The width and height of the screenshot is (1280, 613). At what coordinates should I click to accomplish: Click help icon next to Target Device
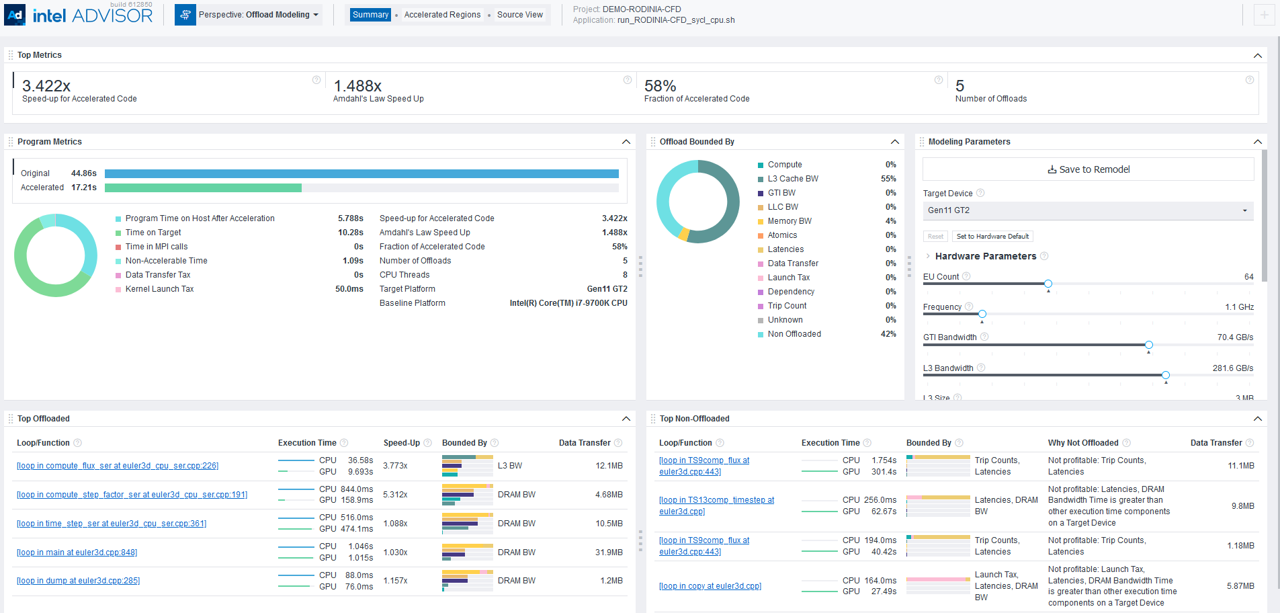[x=980, y=193]
